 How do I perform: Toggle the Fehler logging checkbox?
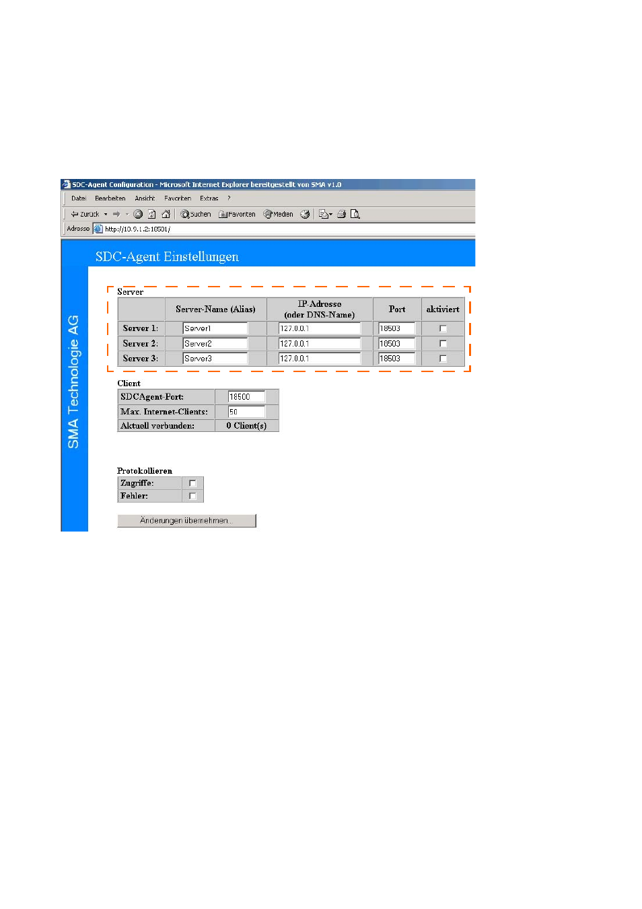point(192,496)
